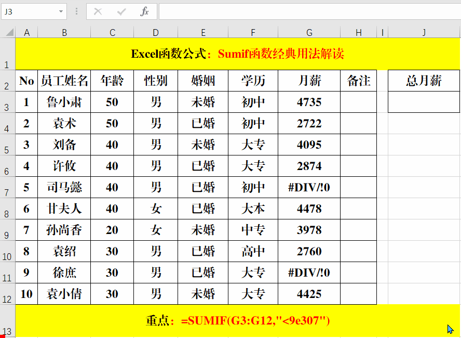Viewport: 461px width, 338px height.
Task: Click the '员工姓名' header cell
Action: click(64, 81)
